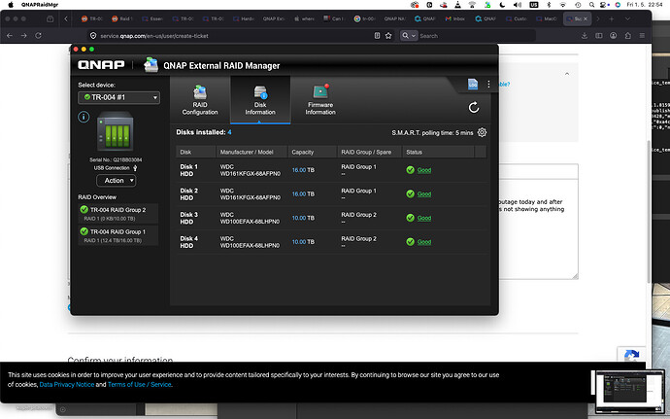
Task: Click the browser Search field
Action: point(477,36)
